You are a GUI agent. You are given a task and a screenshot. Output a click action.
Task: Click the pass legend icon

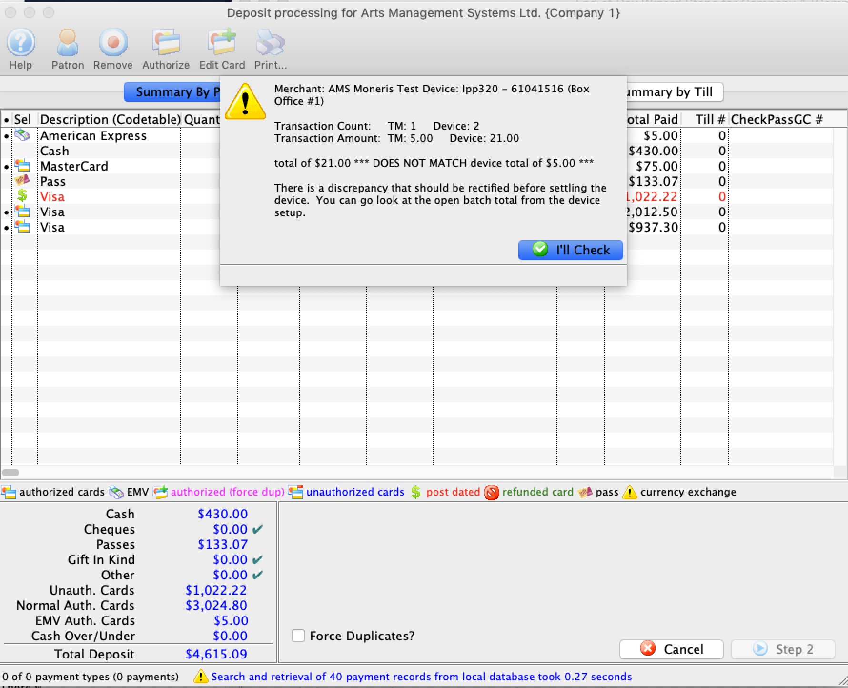[x=585, y=492]
